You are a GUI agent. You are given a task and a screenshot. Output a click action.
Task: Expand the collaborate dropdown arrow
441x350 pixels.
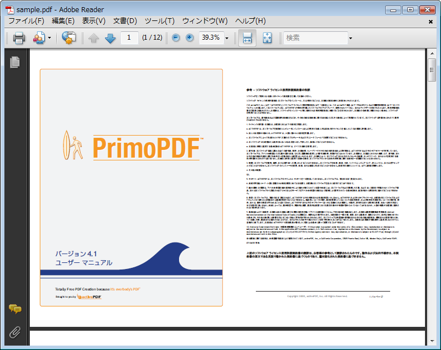[x=50, y=37]
